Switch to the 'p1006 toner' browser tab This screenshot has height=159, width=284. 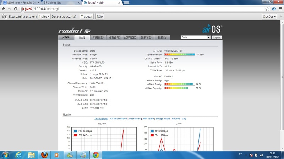pyautogui.click(x=21, y=3)
